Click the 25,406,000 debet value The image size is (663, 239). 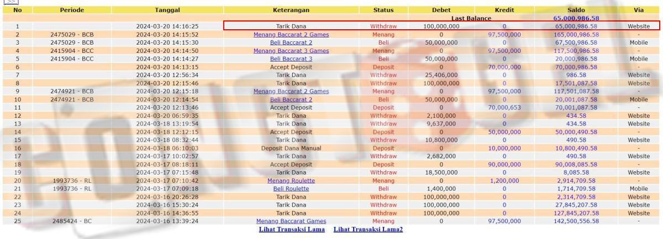441,75
